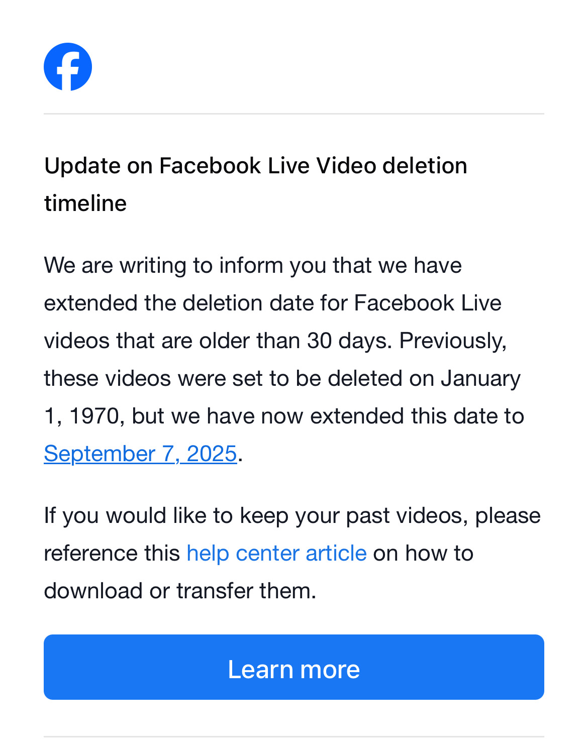Click the Facebook logo icon
Image resolution: width=588 pixels, height=749 pixels.
coord(68,67)
